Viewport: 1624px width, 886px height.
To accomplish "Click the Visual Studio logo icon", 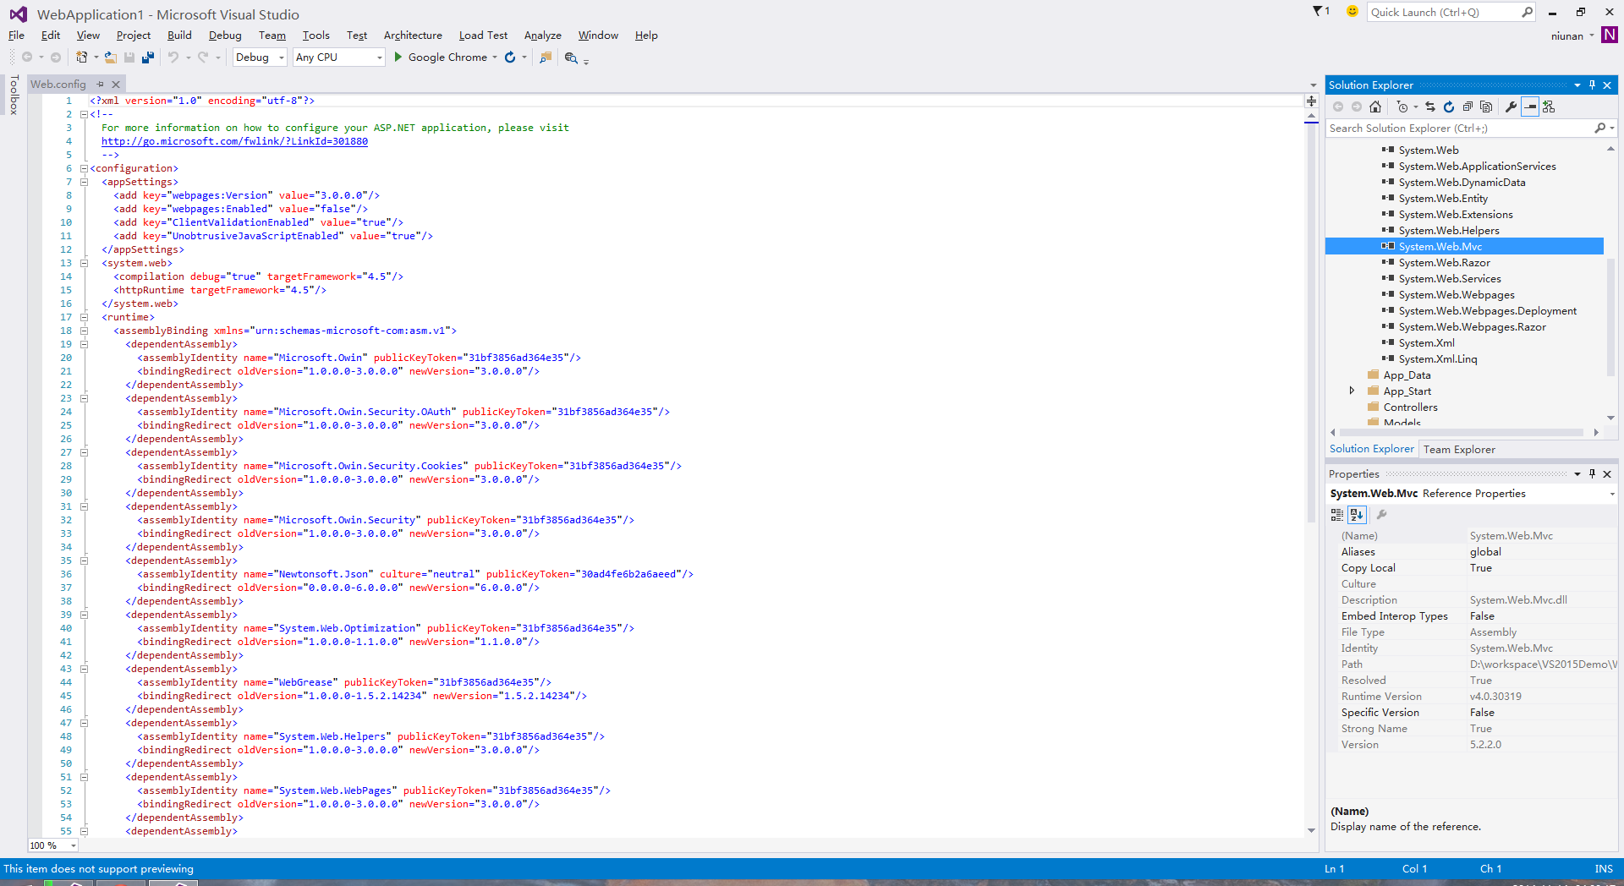I will pos(18,14).
